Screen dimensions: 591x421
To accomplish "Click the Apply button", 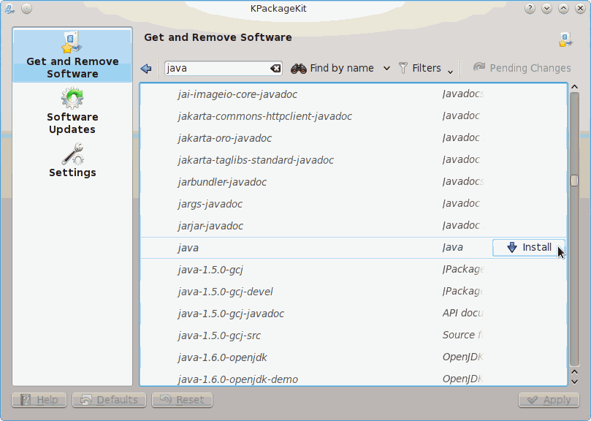I will tap(549, 400).
